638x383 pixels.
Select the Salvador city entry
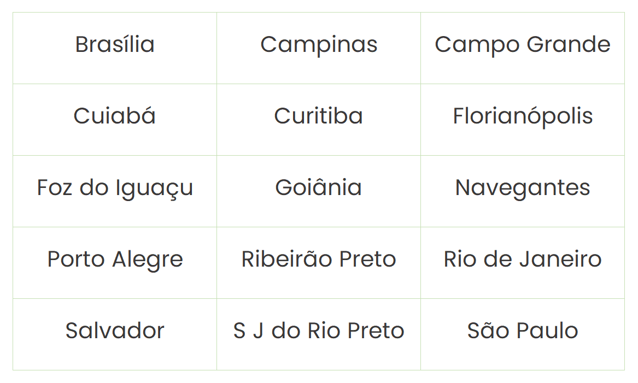coord(115,331)
